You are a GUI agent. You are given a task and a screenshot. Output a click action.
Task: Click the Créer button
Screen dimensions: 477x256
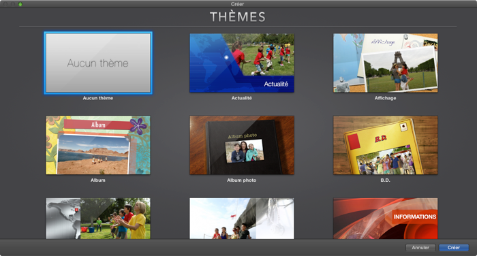(x=454, y=247)
